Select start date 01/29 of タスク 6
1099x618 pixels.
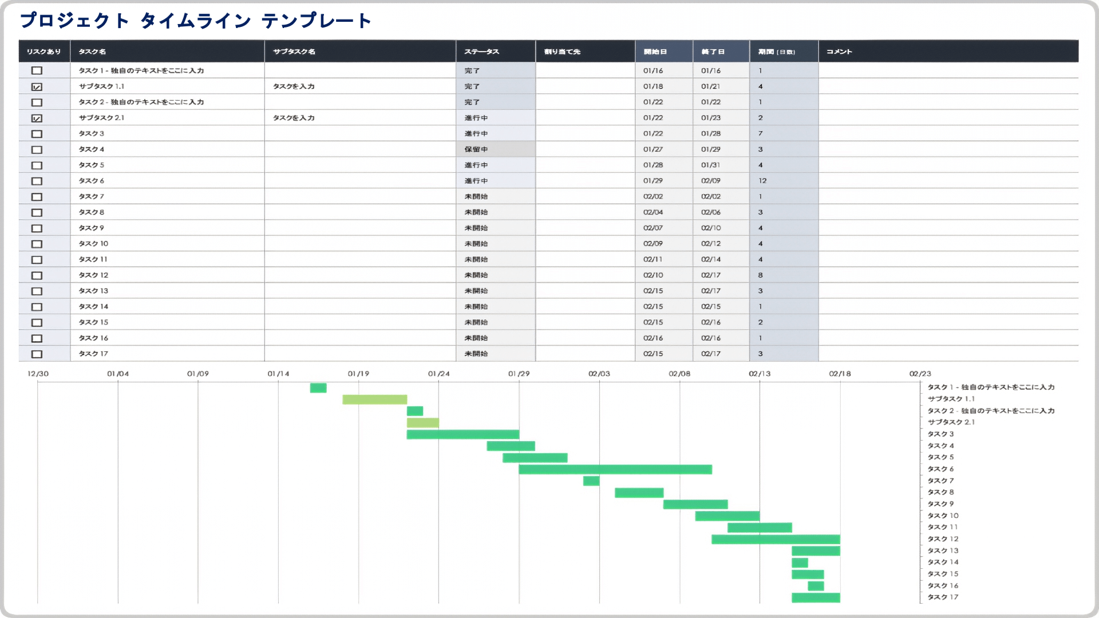(664, 181)
